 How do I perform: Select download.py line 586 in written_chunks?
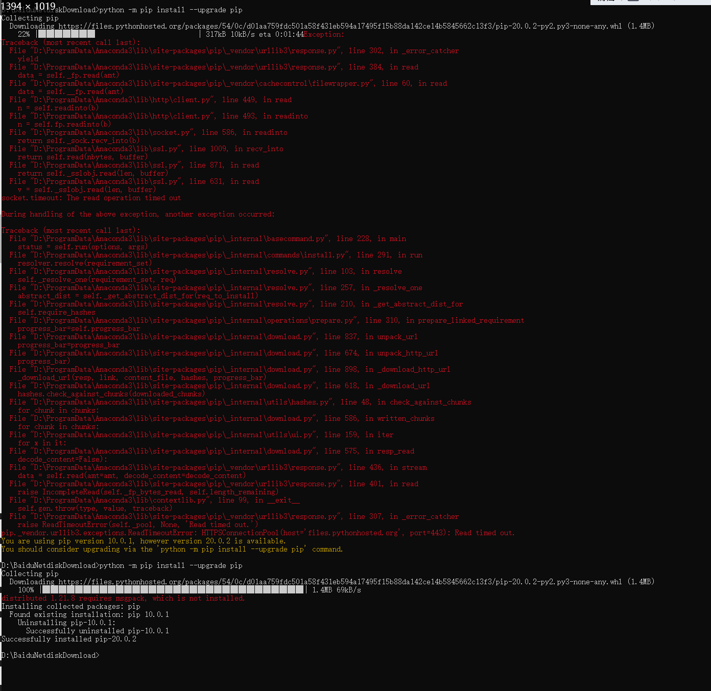222,418
